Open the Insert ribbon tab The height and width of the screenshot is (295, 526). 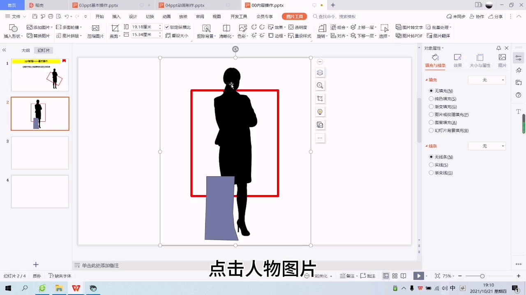pos(116,16)
